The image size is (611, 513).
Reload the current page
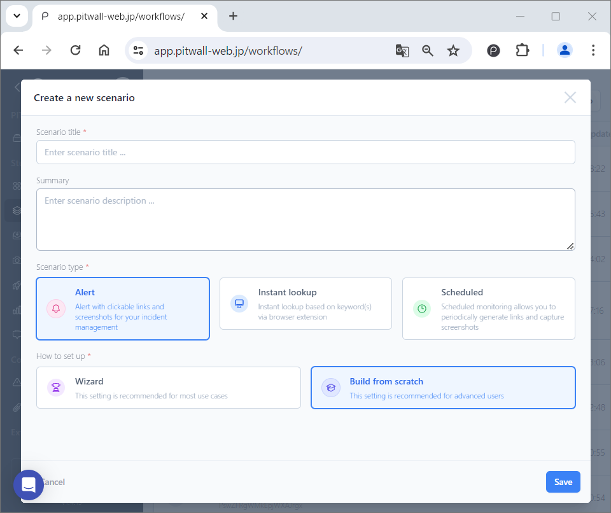(75, 50)
